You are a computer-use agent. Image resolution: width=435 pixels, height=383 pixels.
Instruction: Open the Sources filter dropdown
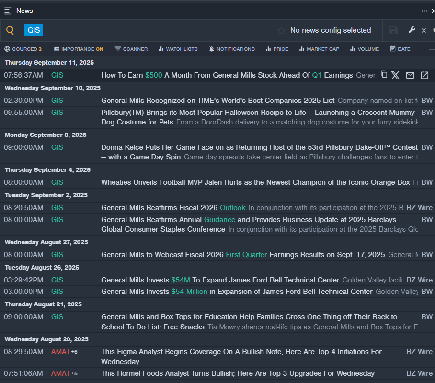[23, 49]
